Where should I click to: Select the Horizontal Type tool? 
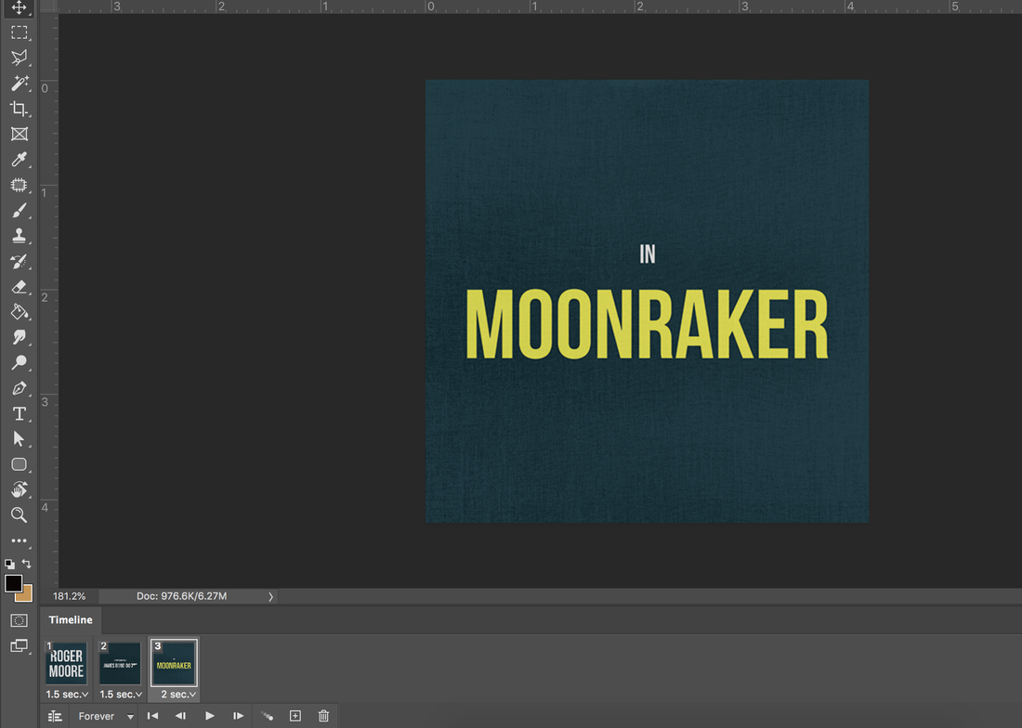[19, 413]
